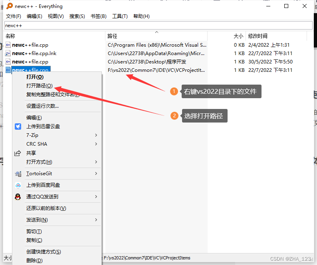
Task: Click the Baidu Netdisk icon
Action: (x=18, y=185)
